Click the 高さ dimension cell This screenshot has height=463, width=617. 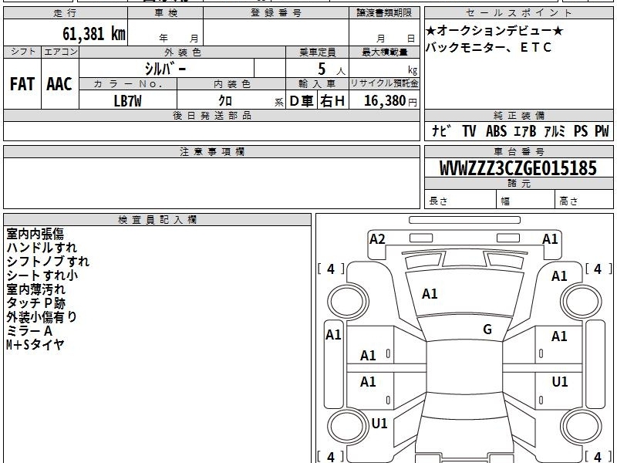pyautogui.click(x=584, y=200)
